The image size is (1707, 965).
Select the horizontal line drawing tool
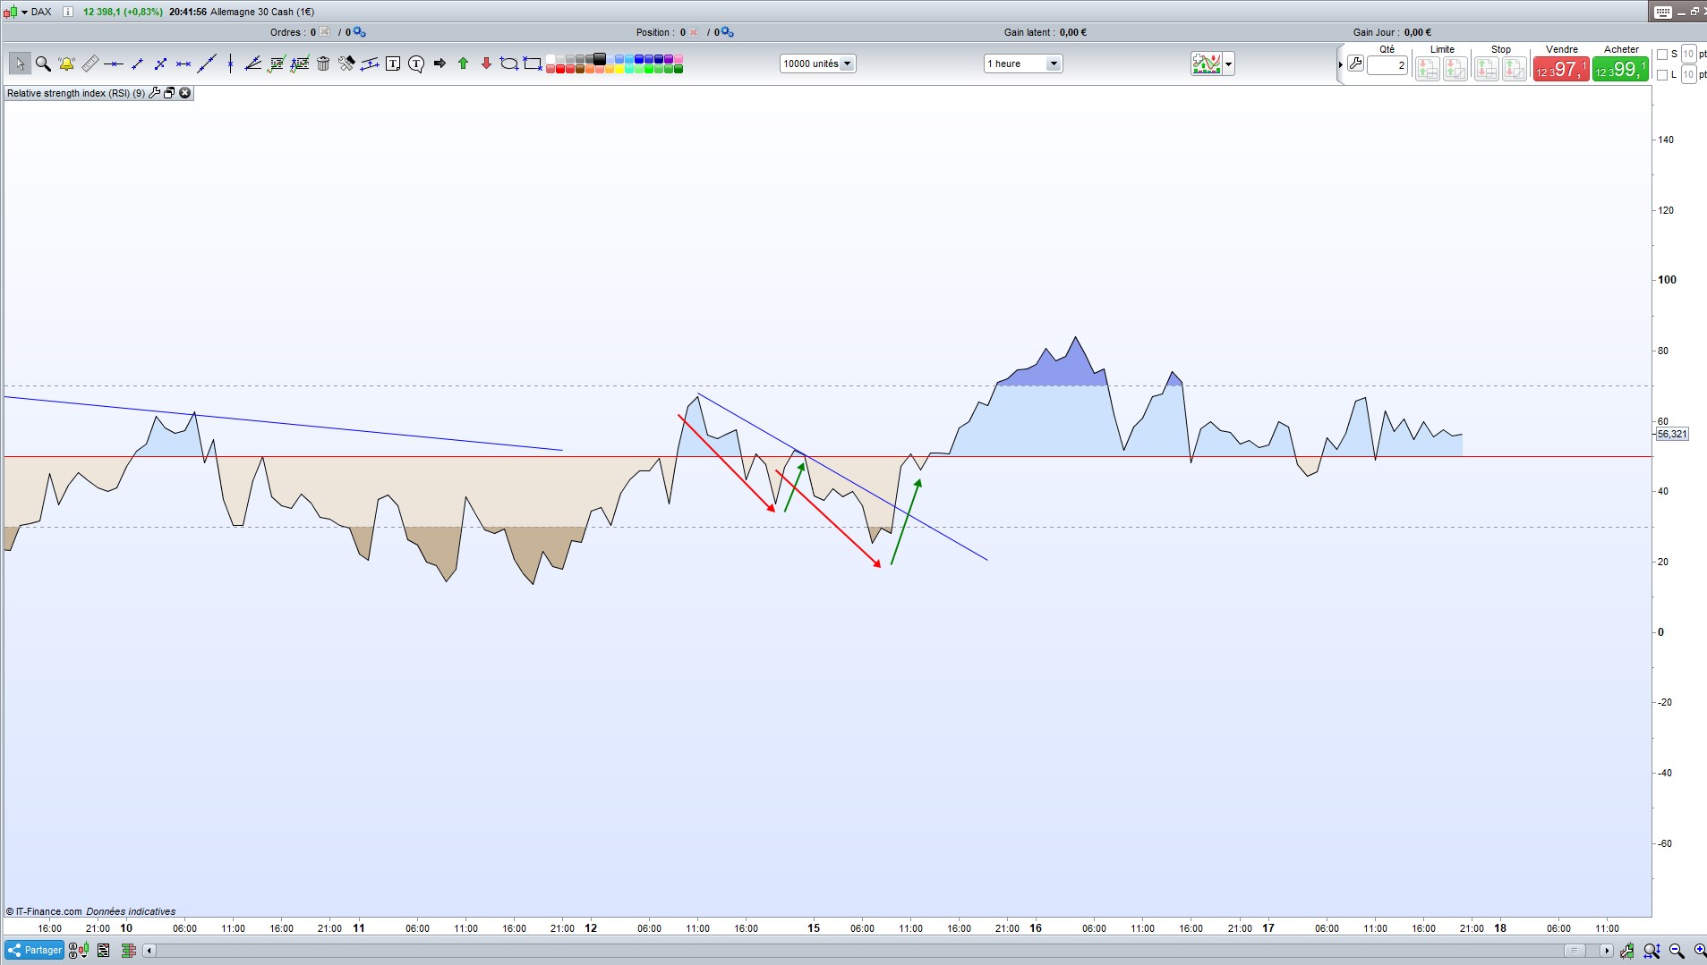113,63
